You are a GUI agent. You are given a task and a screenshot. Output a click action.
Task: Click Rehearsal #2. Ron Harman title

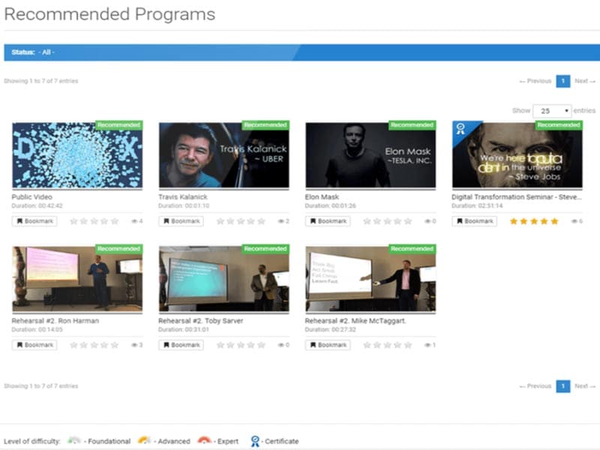[55, 321]
